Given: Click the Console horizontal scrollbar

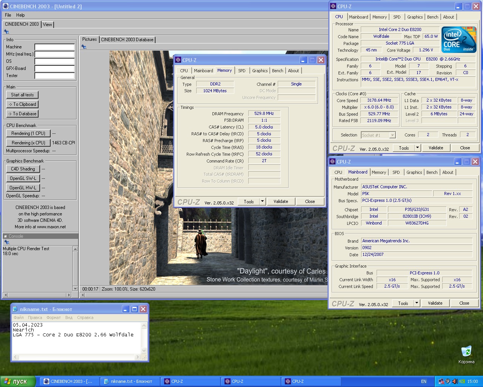Looking at the screenshot, I should coord(37,295).
